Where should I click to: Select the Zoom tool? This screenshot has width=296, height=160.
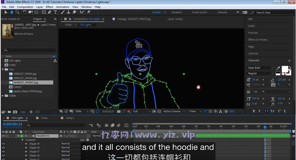click(17, 12)
